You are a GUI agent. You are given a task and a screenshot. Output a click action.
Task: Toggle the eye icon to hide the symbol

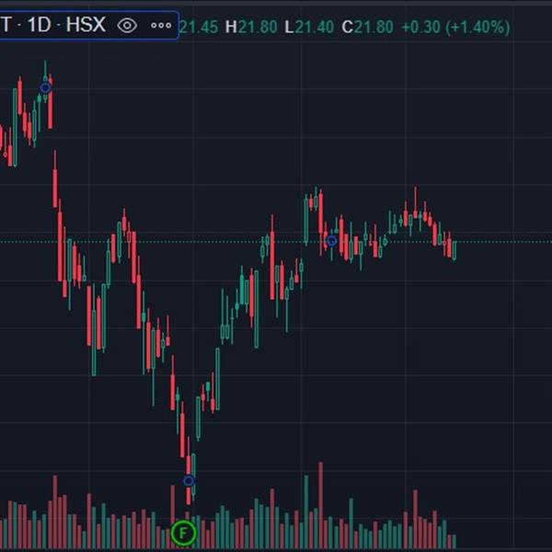click(x=127, y=26)
